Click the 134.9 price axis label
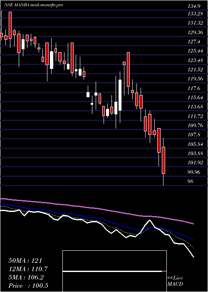The width and height of the screenshot is (208, 292). click(x=194, y=6)
